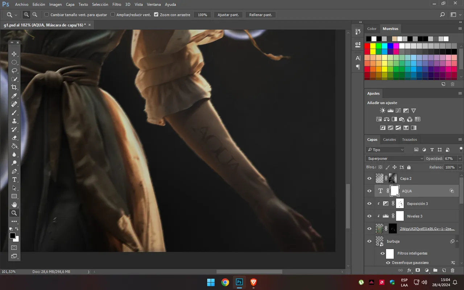The height and width of the screenshot is (290, 464).
Task: Open the Relleno 100% dropdown arrow
Action: coord(460,167)
